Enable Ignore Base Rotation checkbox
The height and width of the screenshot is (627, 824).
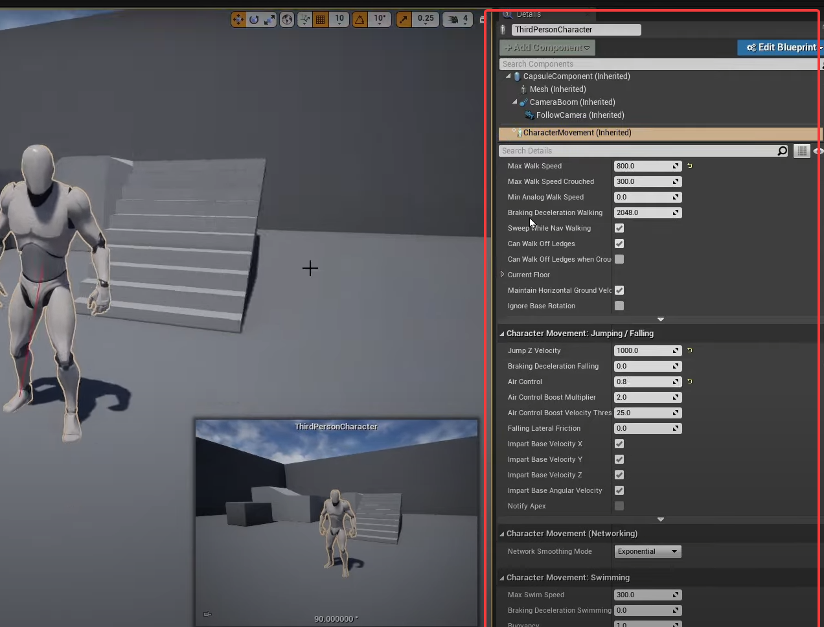tap(619, 306)
